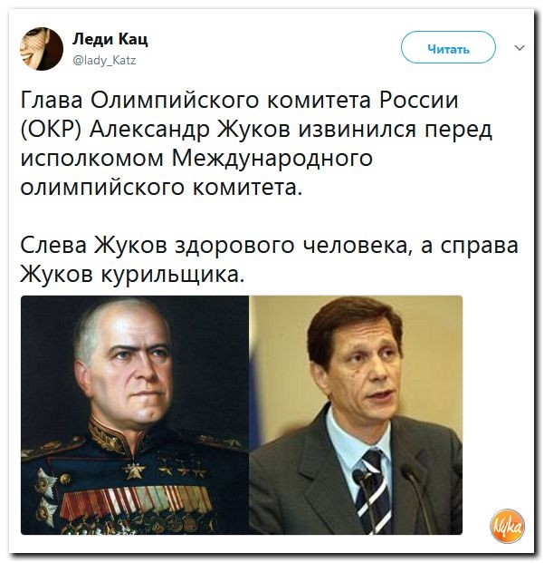Viewport: 544px width, 563px height.
Task: Click the tweet's first paragraph about ОКР
Action: pyautogui.click(x=256, y=143)
